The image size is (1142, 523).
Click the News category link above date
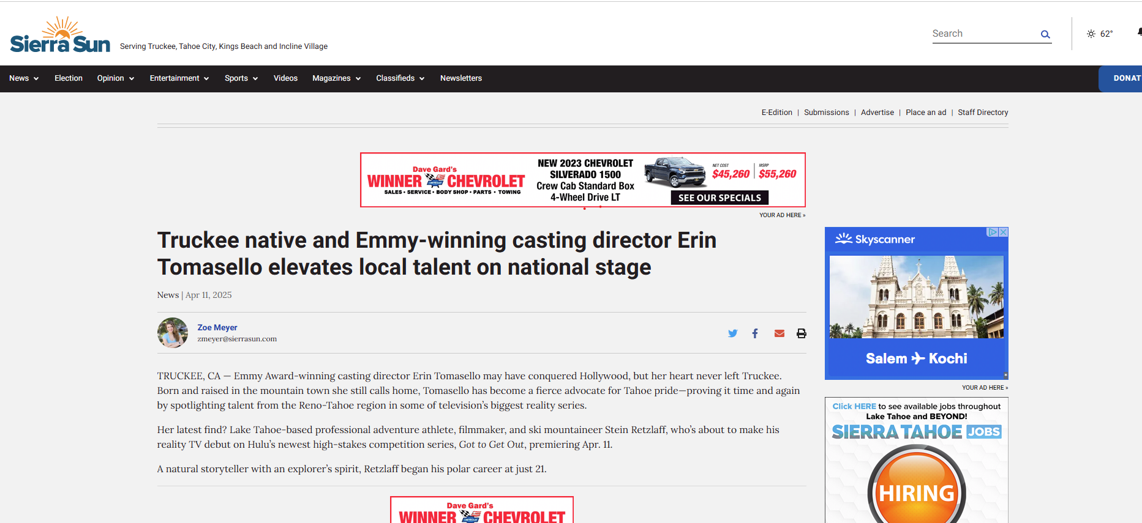(x=168, y=295)
